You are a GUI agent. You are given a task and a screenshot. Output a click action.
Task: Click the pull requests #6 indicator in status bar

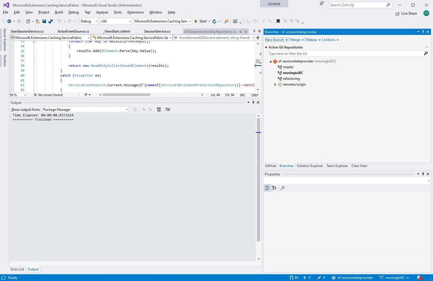(294, 278)
